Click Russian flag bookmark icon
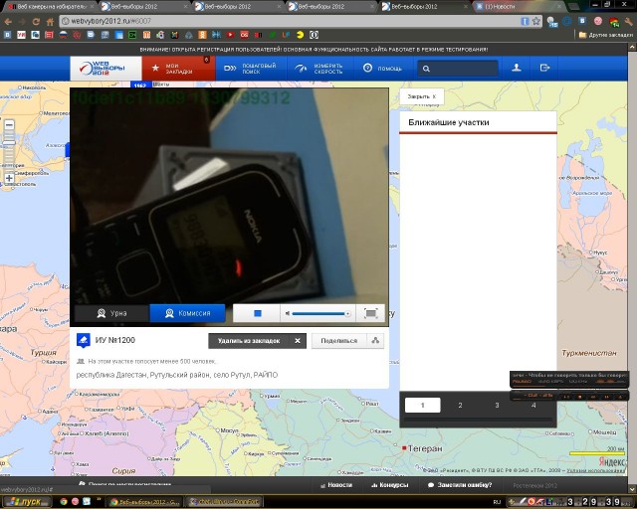The image size is (637, 509). 63,35
